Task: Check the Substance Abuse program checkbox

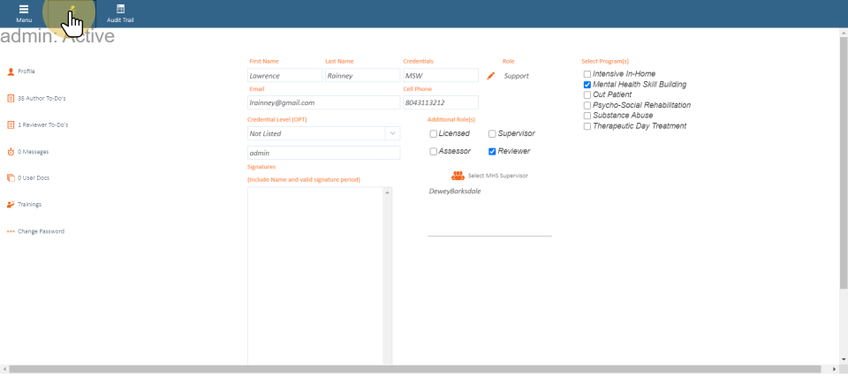Action: click(587, 116)
